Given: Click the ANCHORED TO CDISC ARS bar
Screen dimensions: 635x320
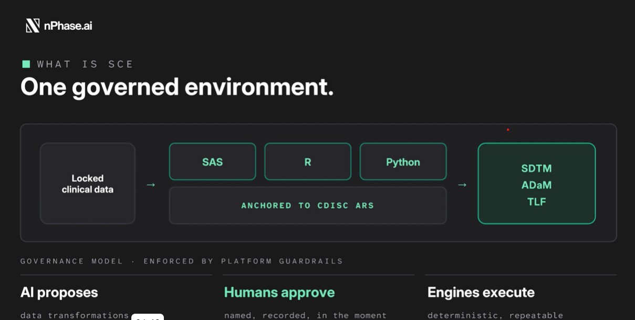Looking at the screenshot, I should pyautogui.click(x=308, y=206).
